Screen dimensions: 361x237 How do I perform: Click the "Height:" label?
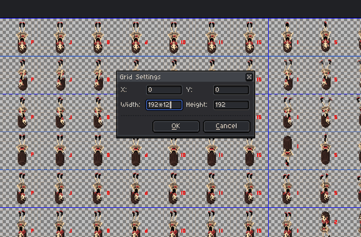[196, 105]
